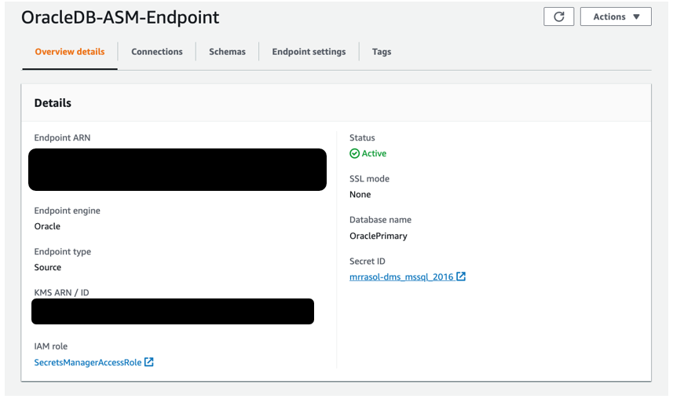The image size is (673, 399).
Task: Click the None SSL mode value
Action: (x=360, y=195)
